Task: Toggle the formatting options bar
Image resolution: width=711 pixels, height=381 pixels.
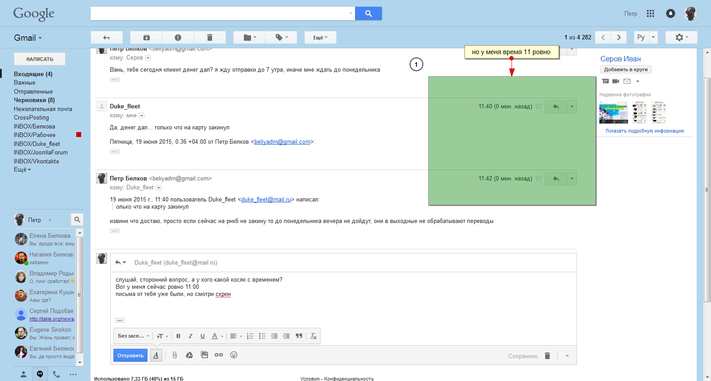Action: pyautogui.click(x=156, y=355)
